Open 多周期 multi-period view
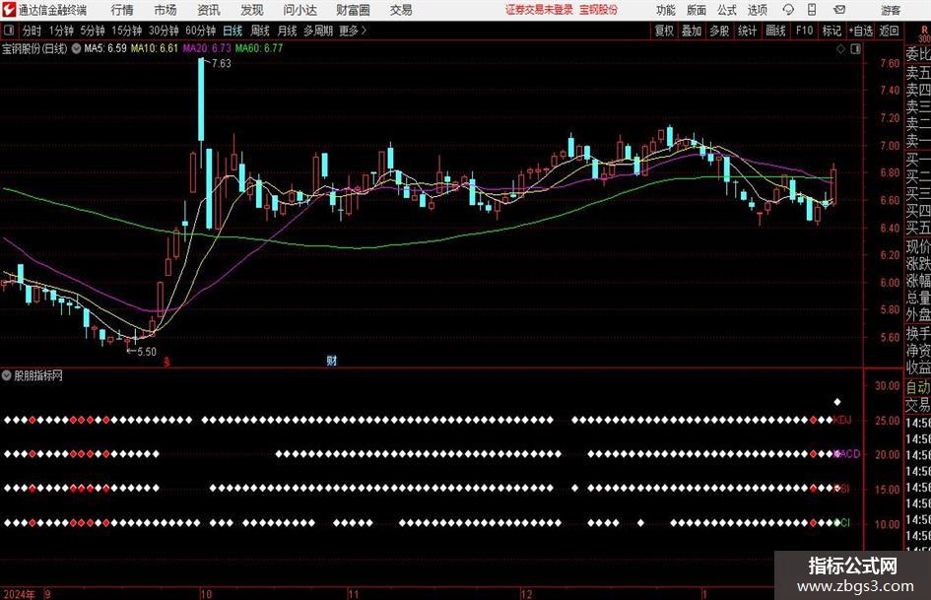Image resolution: width=931 pixels, height=600 pixels. 318,31
